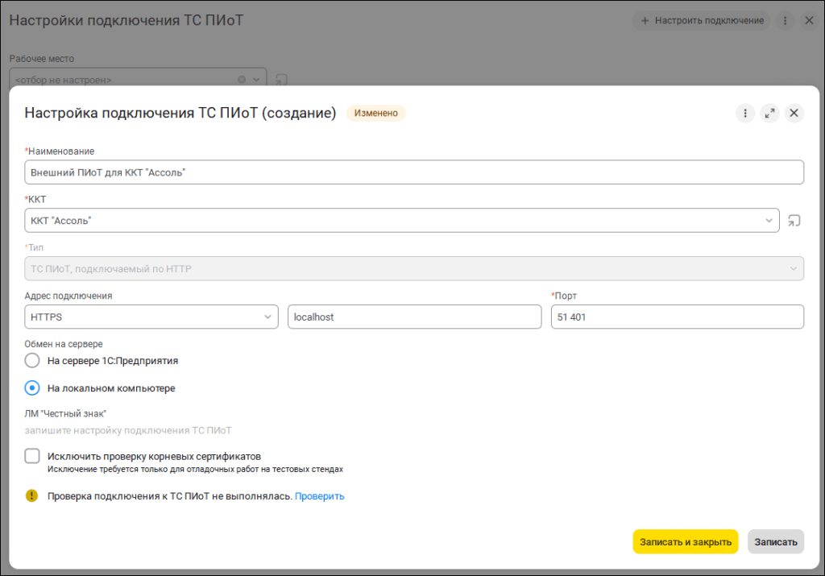Click the "Настроить подключение" menu button
Viewport: 825px width, 576px height.
point(702,21)
